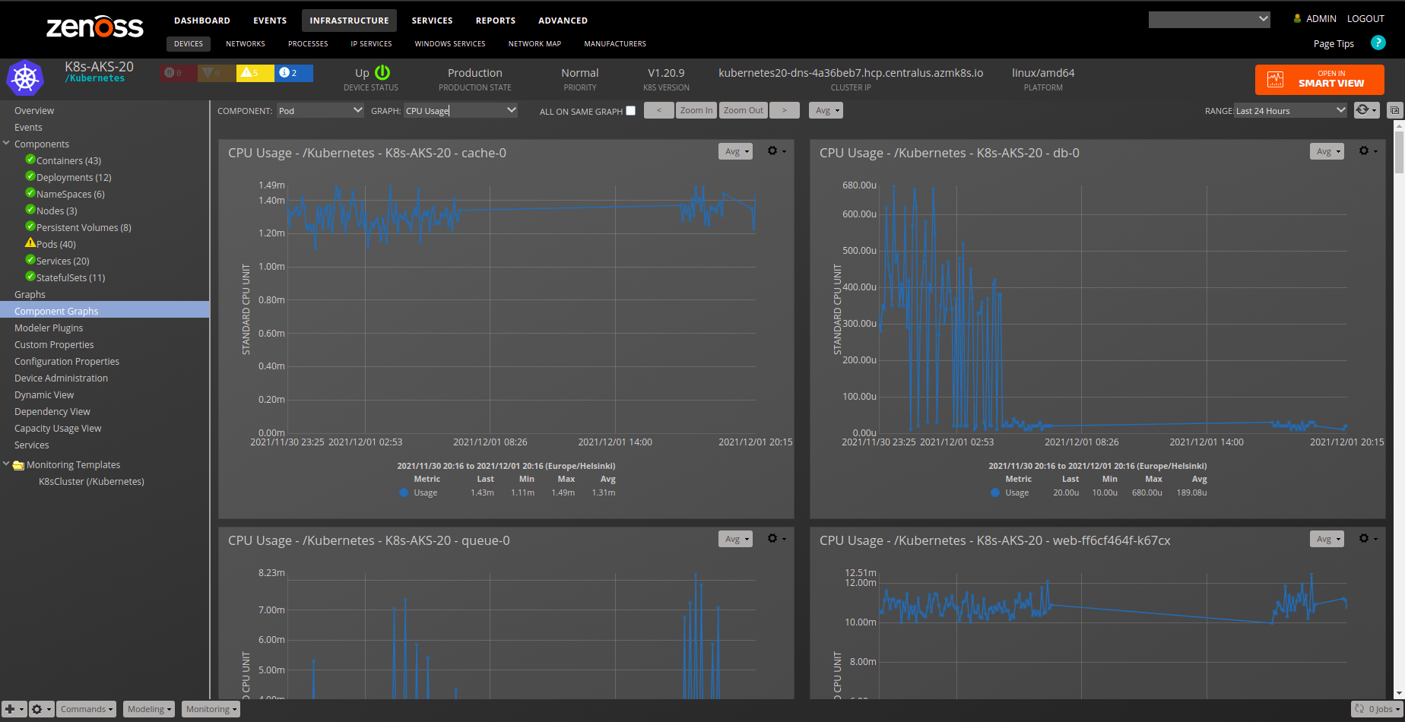Open the Advanced main menu
The height and width of the screenshot is (722, 1405).
point(563,21)
